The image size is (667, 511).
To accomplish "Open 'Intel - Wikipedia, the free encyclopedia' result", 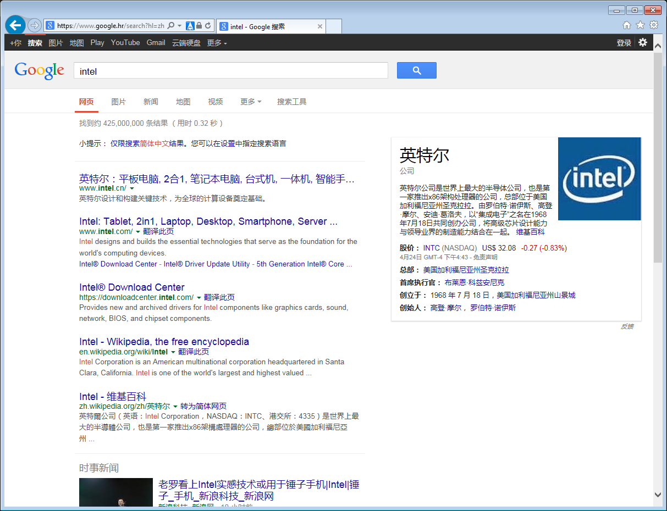I will point(164,342).
